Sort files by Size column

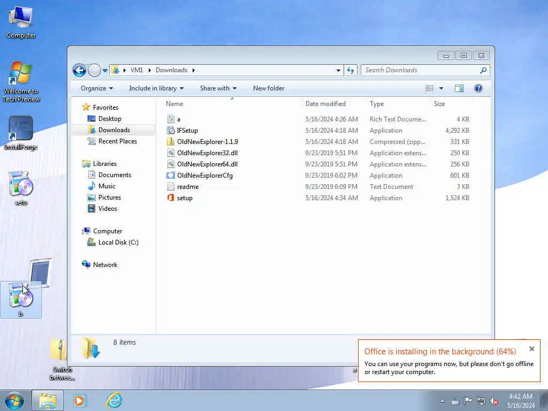(x=451, y=104)
